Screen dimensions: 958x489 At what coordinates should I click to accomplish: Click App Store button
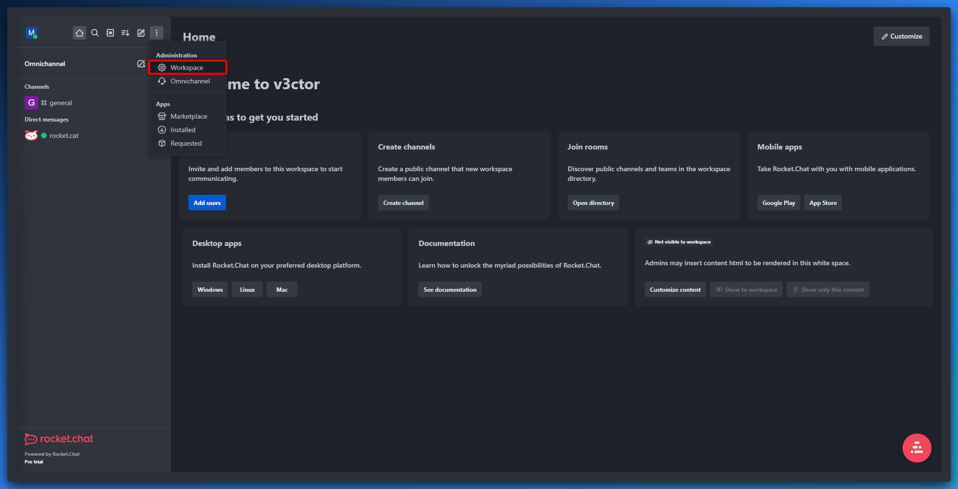pyautogui.click(x=823, y=203)
